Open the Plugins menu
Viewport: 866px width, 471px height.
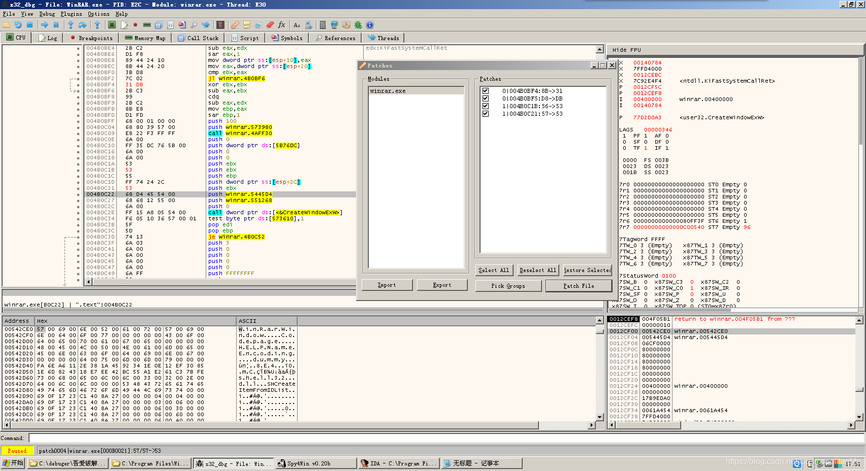pyautogui.click(x=71, y=14)
